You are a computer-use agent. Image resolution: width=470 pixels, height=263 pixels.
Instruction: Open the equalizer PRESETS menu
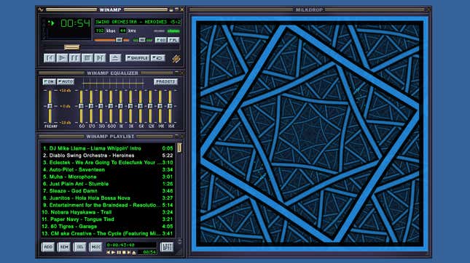coord(165,81)
